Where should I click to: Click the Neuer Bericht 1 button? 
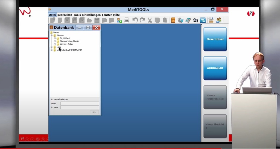(x=215, y=126)
